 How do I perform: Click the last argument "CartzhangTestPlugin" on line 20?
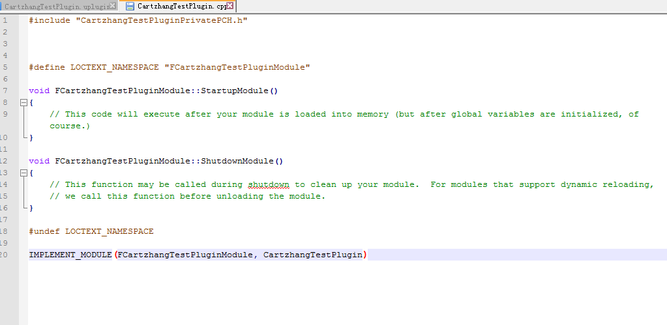[x=313, y=255]
